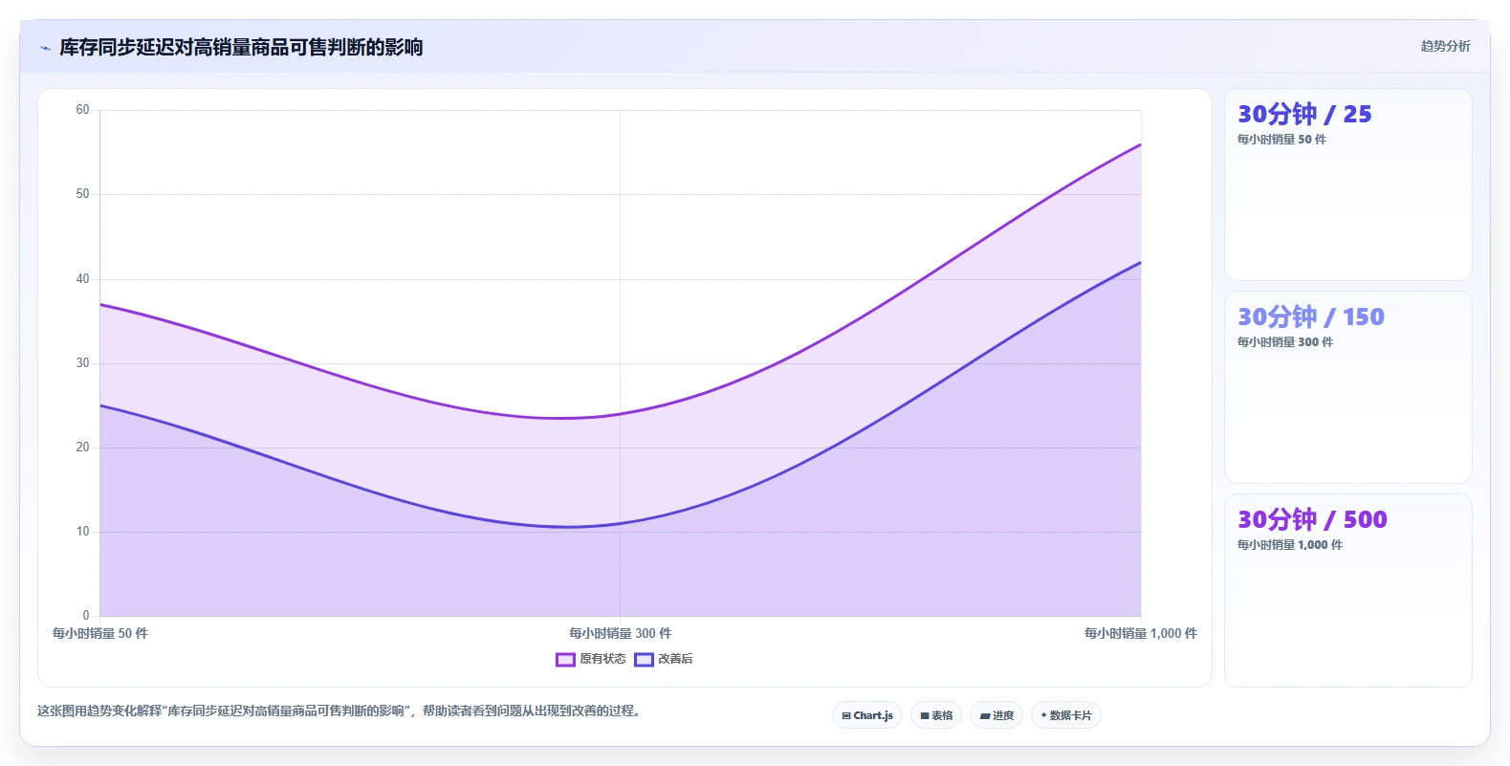Click x-axis label 每小时销量 300 件
This screenshot has height=766, width=1510.
point(621,633)
